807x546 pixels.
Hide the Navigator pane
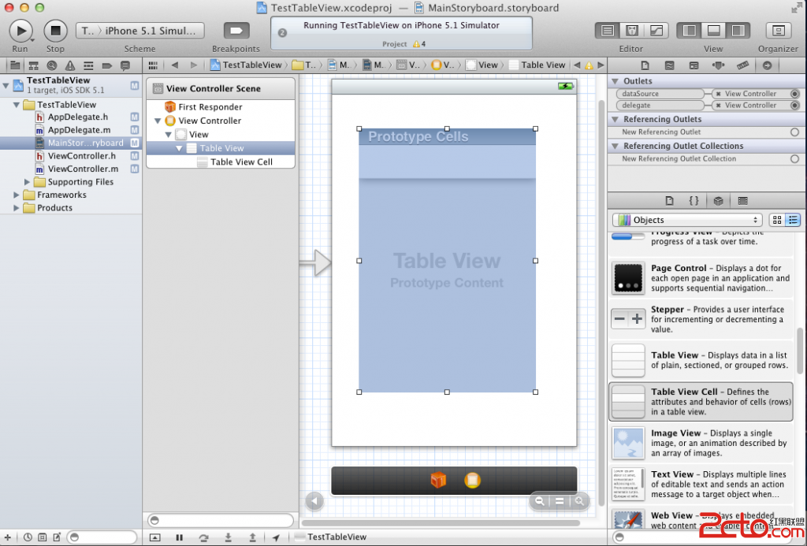tap(690, 31)
